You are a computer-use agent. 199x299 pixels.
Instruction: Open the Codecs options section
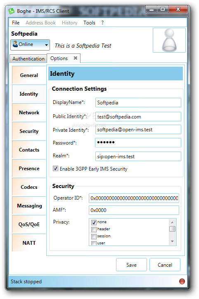29,187
